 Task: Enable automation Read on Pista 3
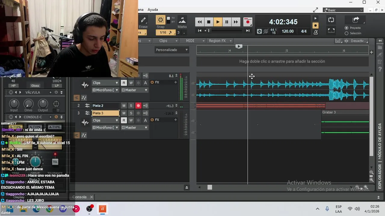coord(124,120)
